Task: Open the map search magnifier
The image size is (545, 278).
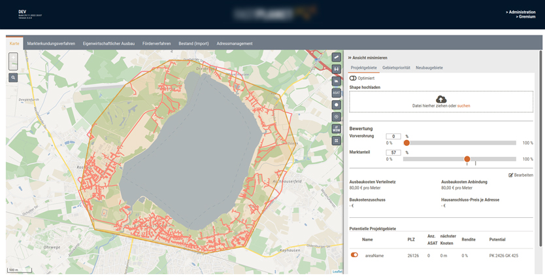Action: (x=13, y=78)
